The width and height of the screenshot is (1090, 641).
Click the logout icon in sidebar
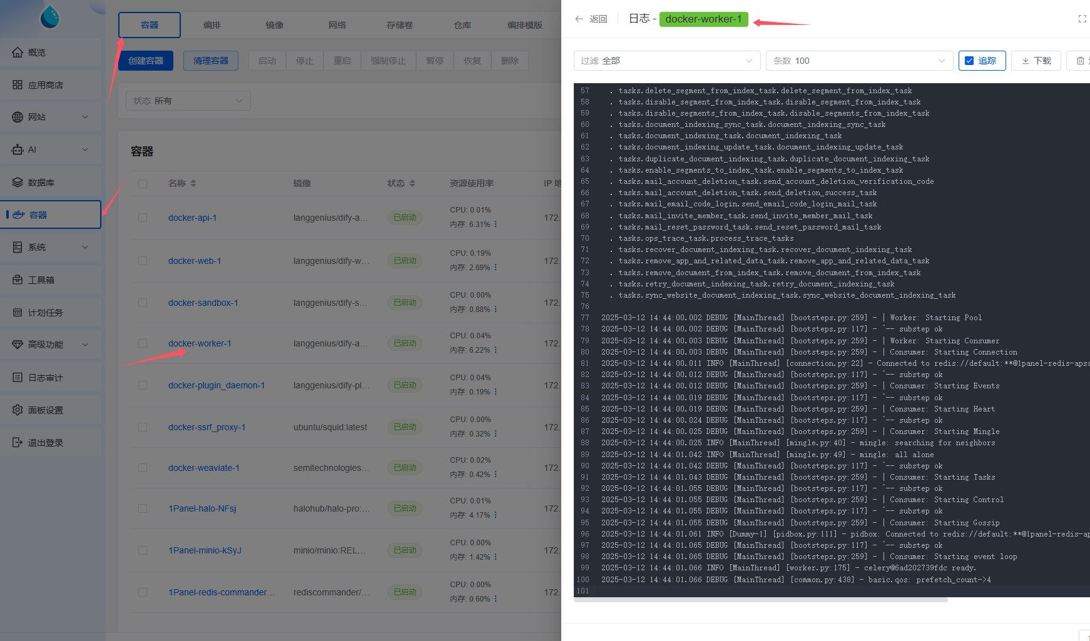point(18,443)
